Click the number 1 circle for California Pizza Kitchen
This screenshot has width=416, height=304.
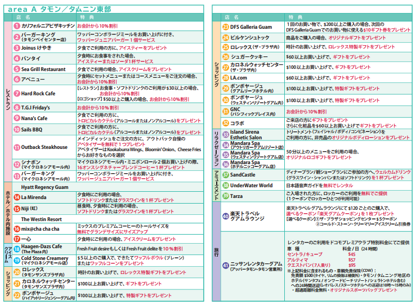pyautogui.click(x=17, y=26)
